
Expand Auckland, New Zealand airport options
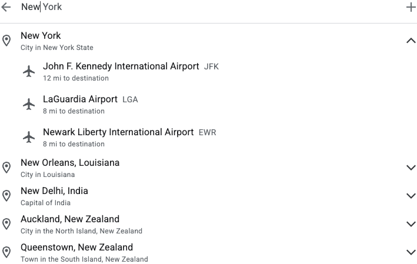(x=411, y=224)
